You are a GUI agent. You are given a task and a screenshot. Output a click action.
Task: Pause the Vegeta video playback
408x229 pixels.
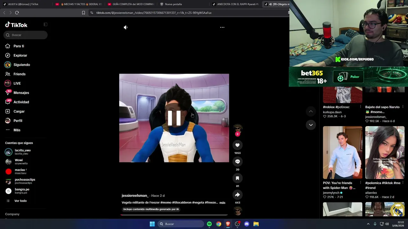174,118
